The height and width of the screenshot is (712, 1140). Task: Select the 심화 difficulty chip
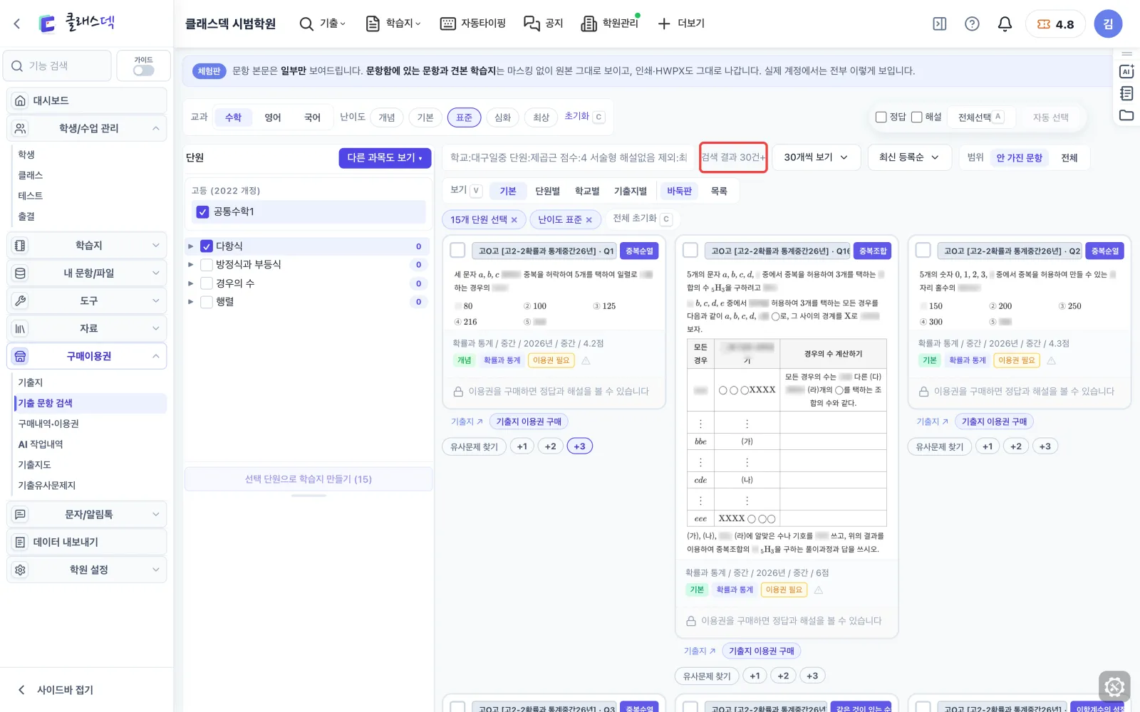pos(503,117)
